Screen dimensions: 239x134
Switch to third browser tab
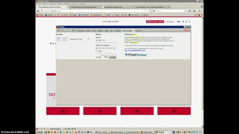point(118,7)
